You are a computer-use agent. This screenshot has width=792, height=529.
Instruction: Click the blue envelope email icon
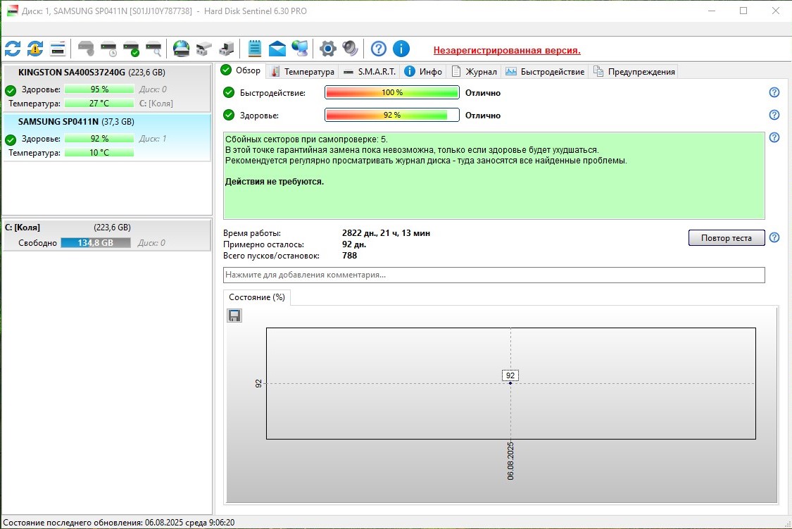pos(277,49)
